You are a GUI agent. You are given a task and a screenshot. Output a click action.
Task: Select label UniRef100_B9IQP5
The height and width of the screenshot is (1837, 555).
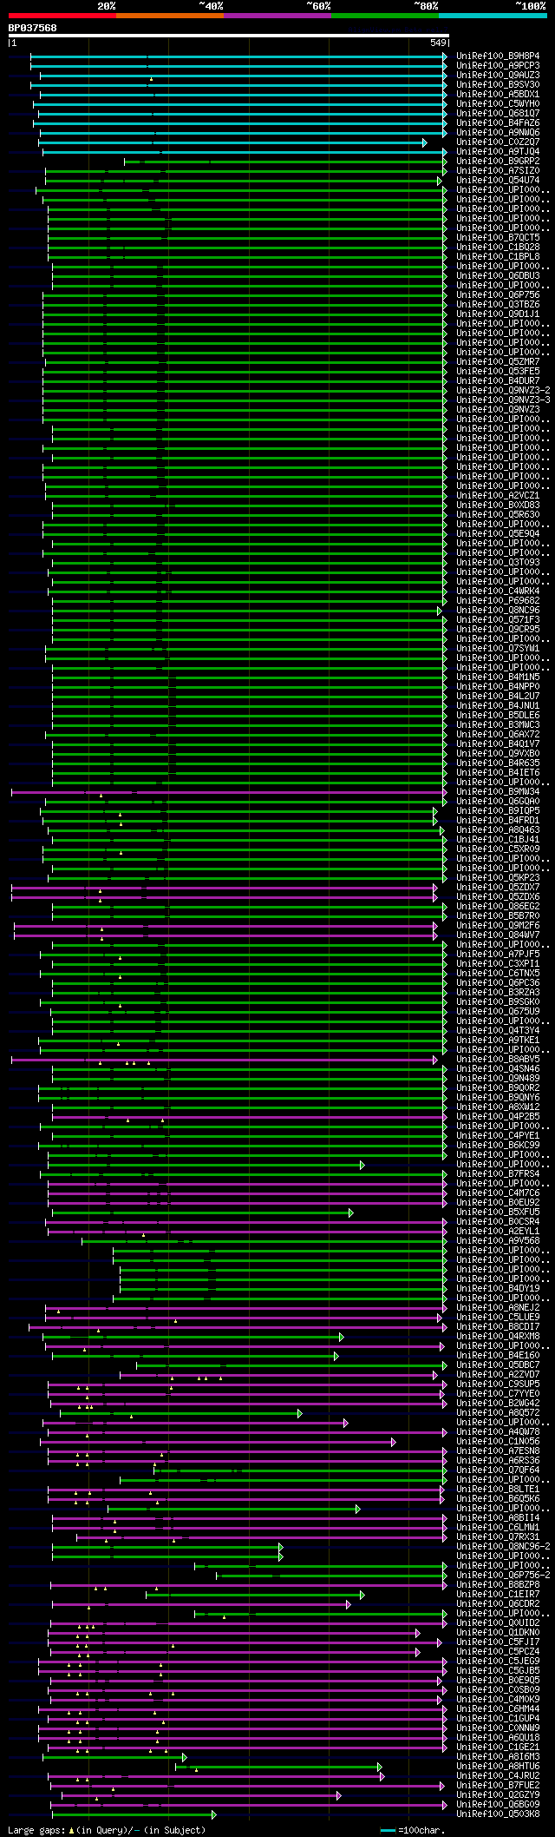498,811
